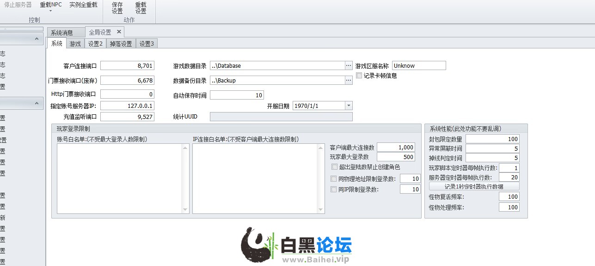Screen dimensions: 595x266
Task: Click 实例全重载 in the control group
Action: coord(83,5)
